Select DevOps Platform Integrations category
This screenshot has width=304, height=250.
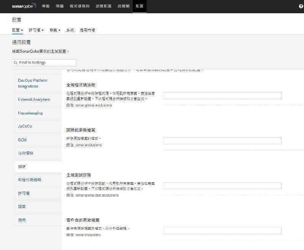[33, 83]
